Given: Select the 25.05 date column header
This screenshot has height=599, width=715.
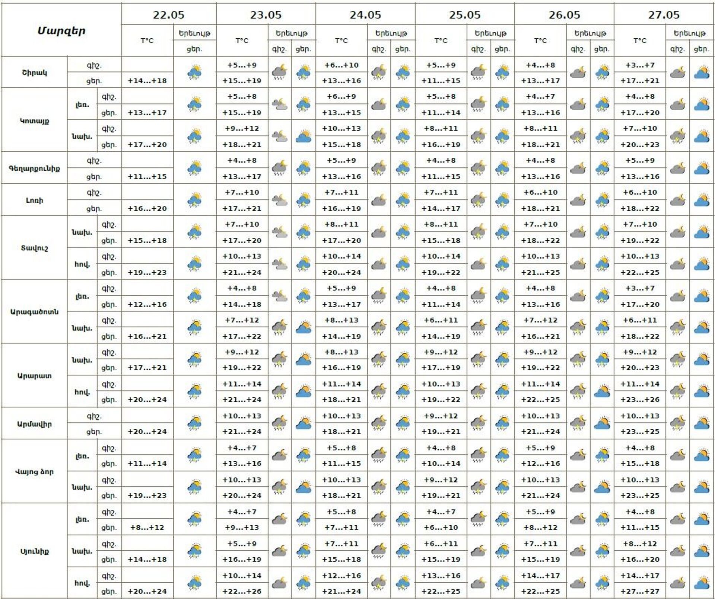Looking at the screenshot, I should pos(465,15).
